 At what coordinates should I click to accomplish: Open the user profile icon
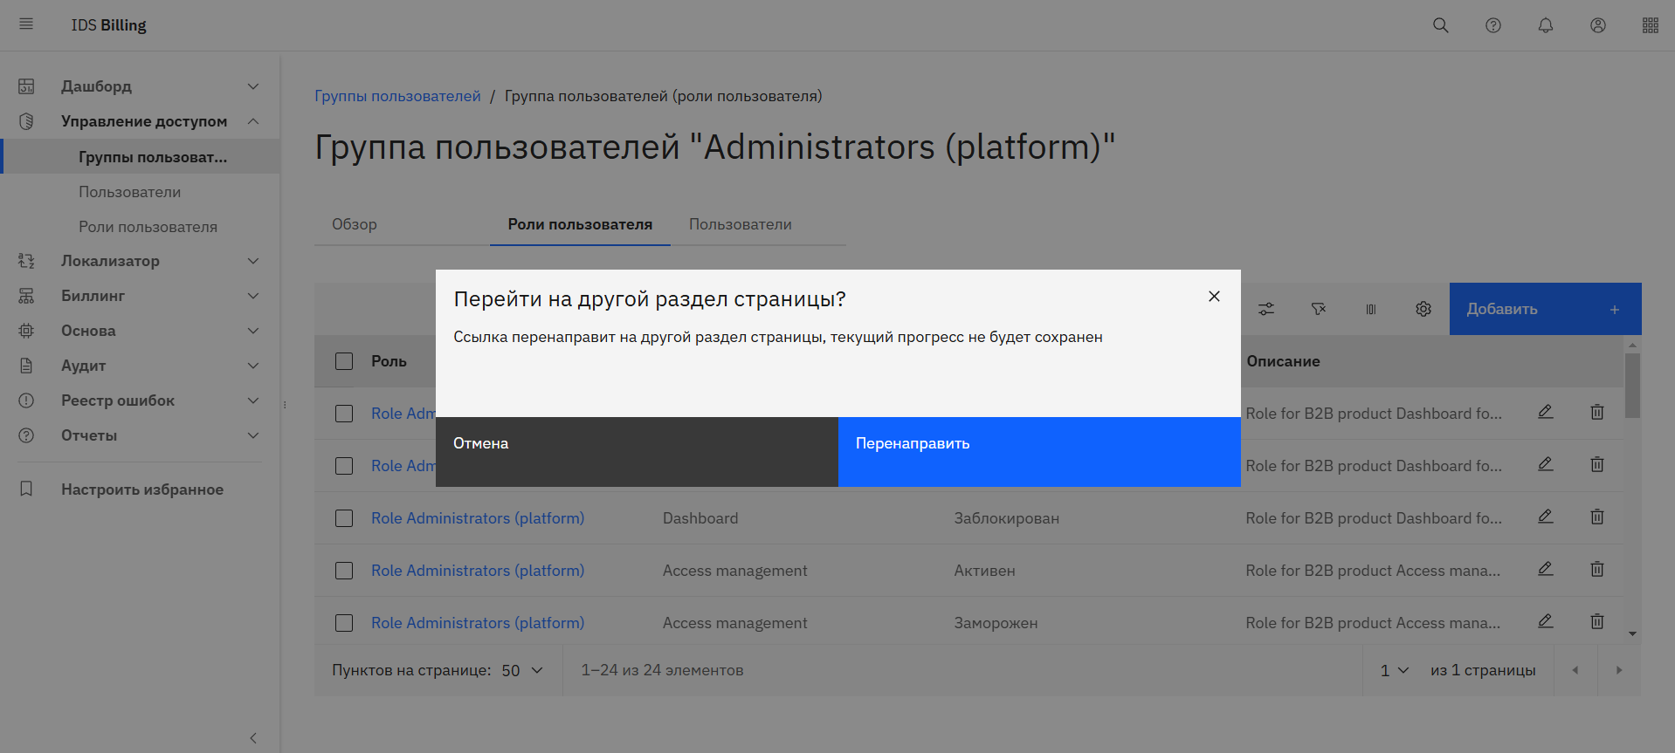pyautogui.click(x=1597, y=25)
